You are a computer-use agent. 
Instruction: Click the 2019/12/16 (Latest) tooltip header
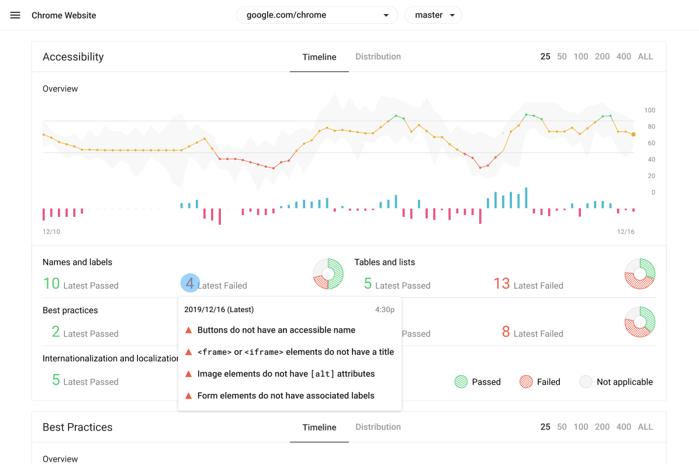pyautogui.click(x=219, y=310)
